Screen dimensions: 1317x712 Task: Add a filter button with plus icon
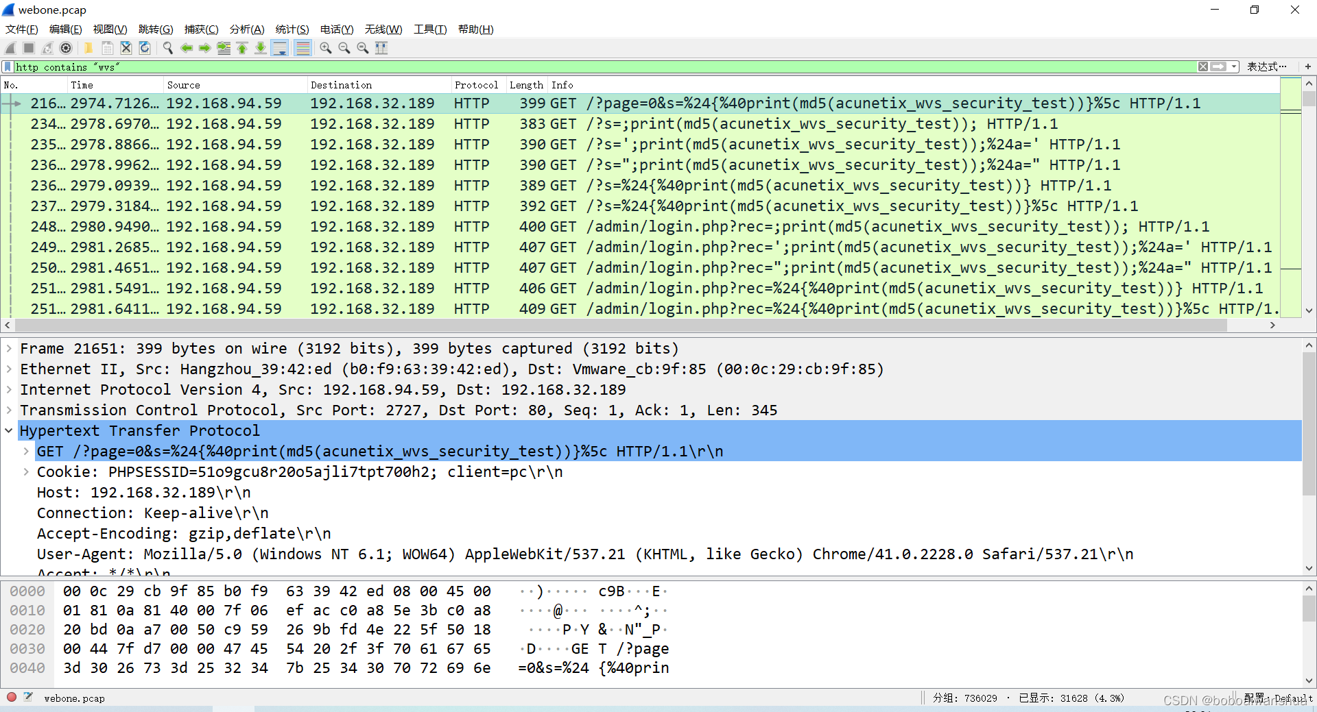[x=1307, y=66]
